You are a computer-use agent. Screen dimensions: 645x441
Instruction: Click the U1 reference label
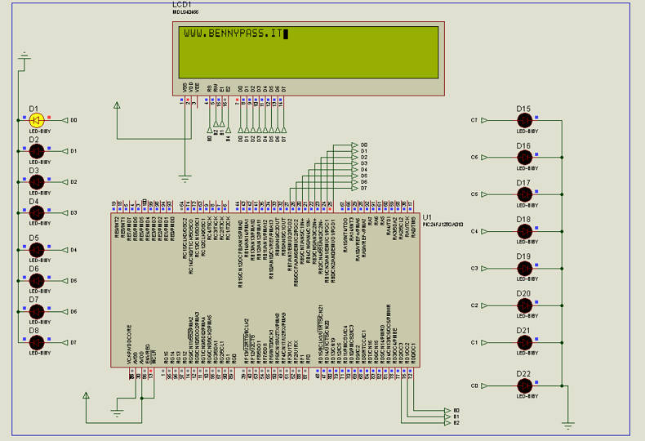pyautogui.click(x=427, y=216)
